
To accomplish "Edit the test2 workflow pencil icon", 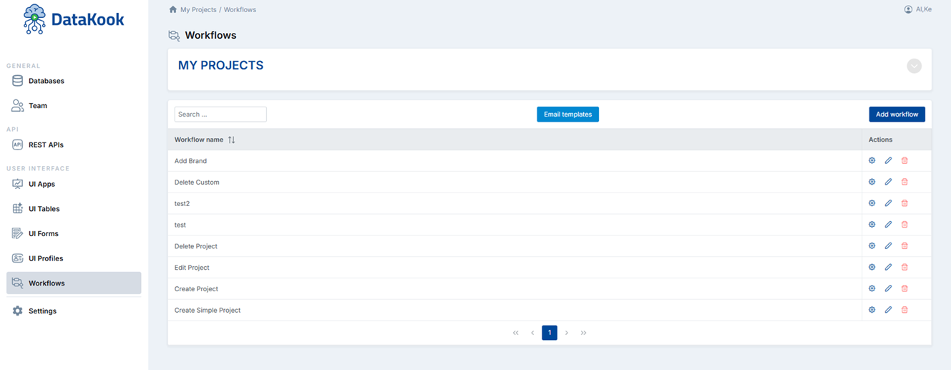I will (x=888, y=203).
